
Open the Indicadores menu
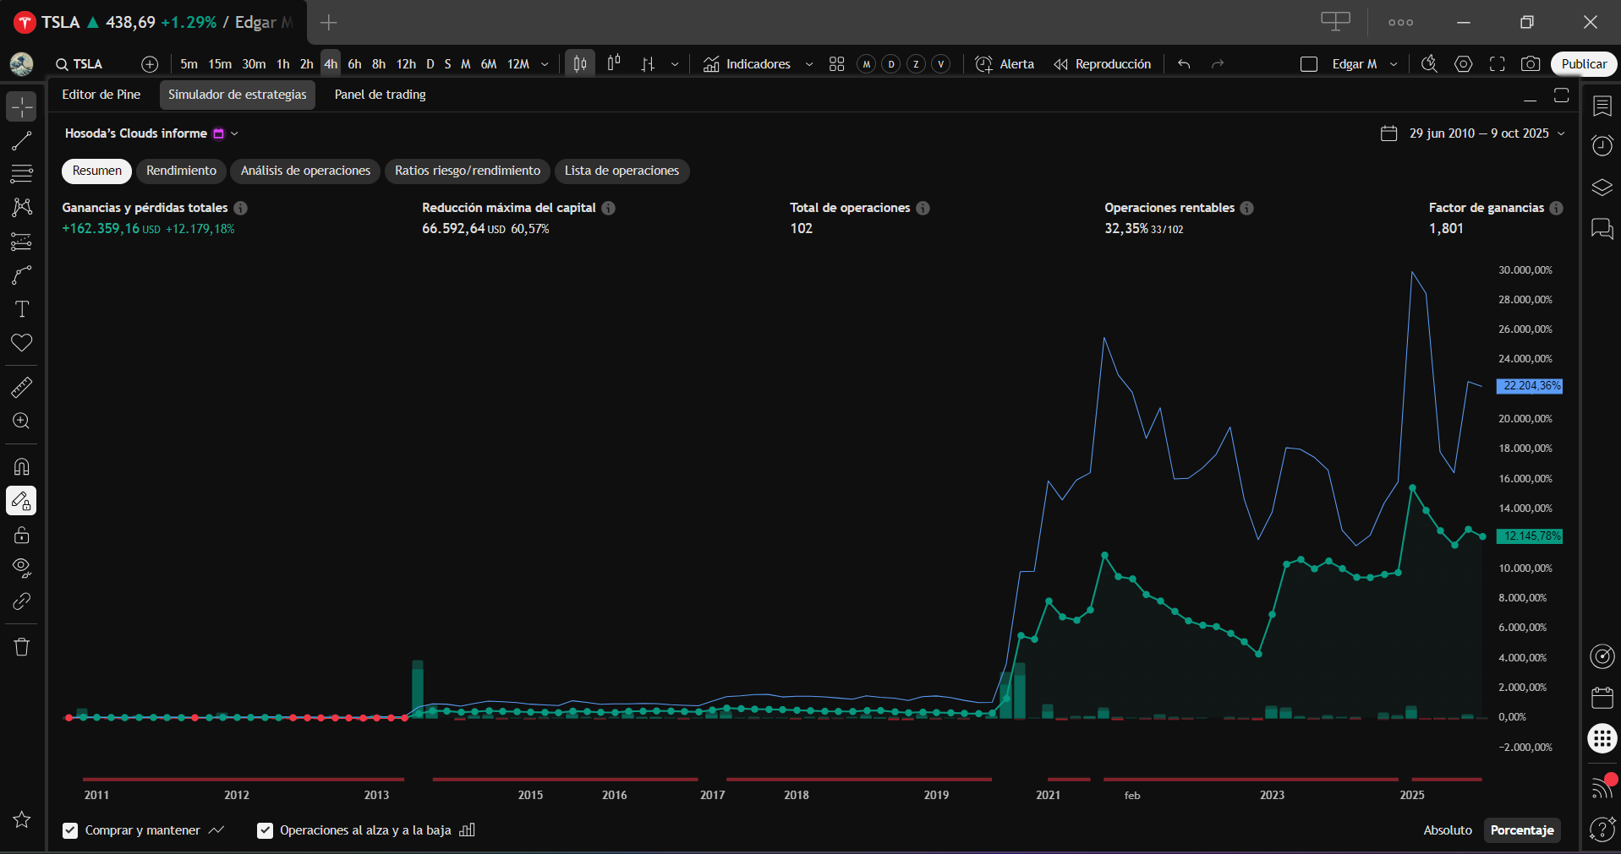[748, 64]
